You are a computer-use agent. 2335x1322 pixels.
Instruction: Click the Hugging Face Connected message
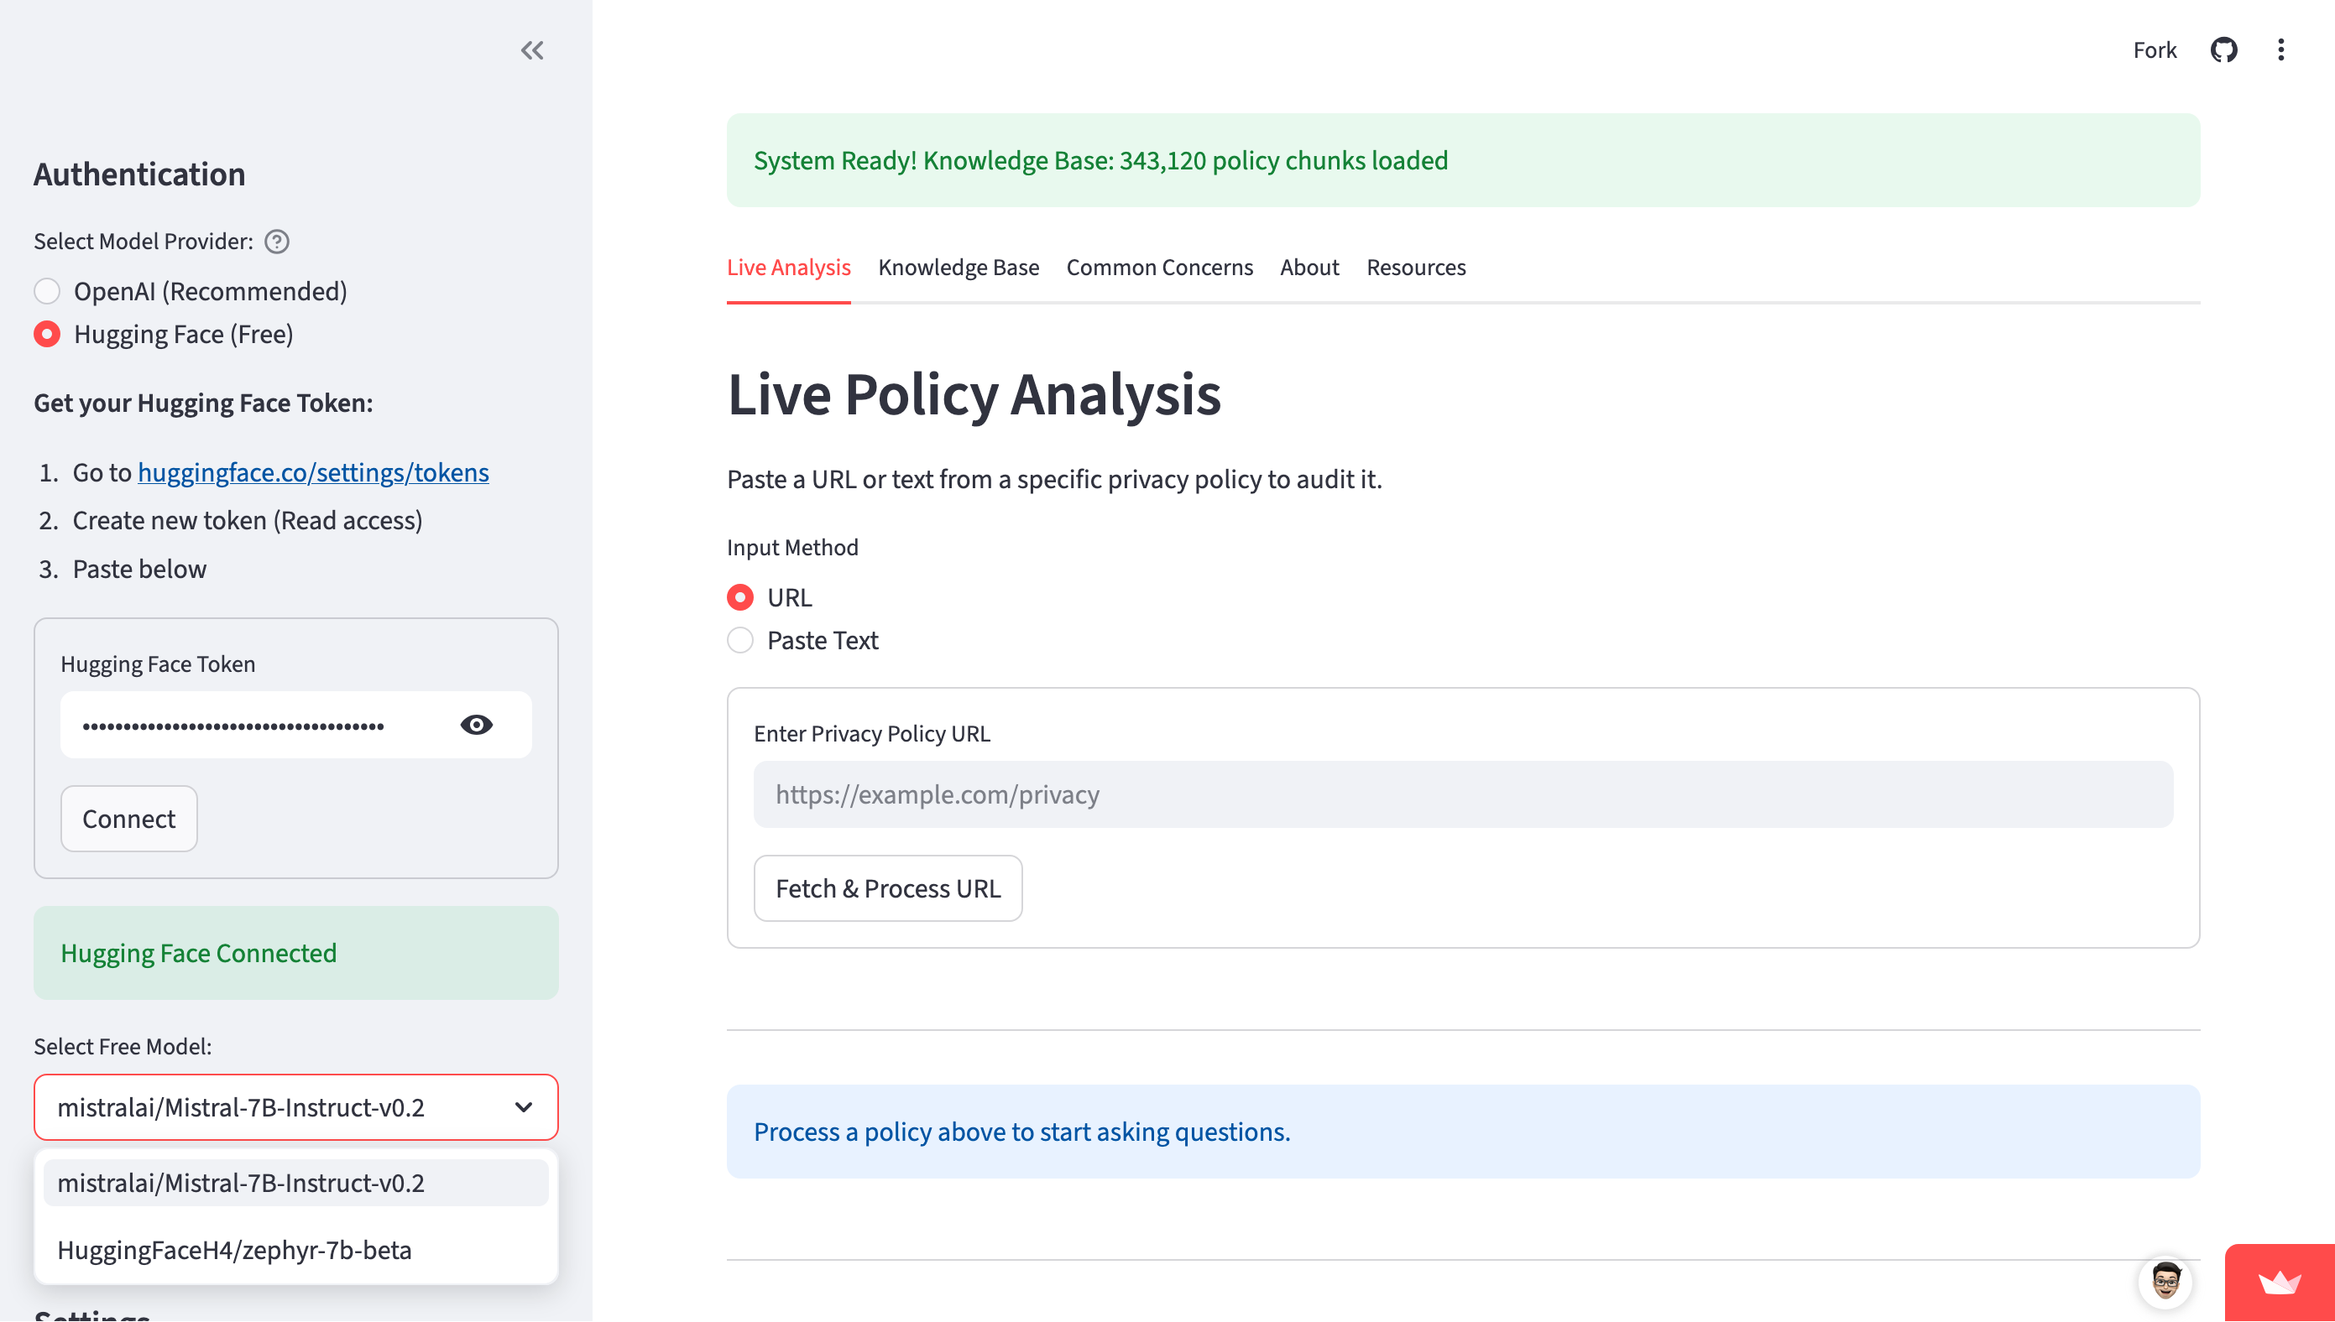coord(296,952)
